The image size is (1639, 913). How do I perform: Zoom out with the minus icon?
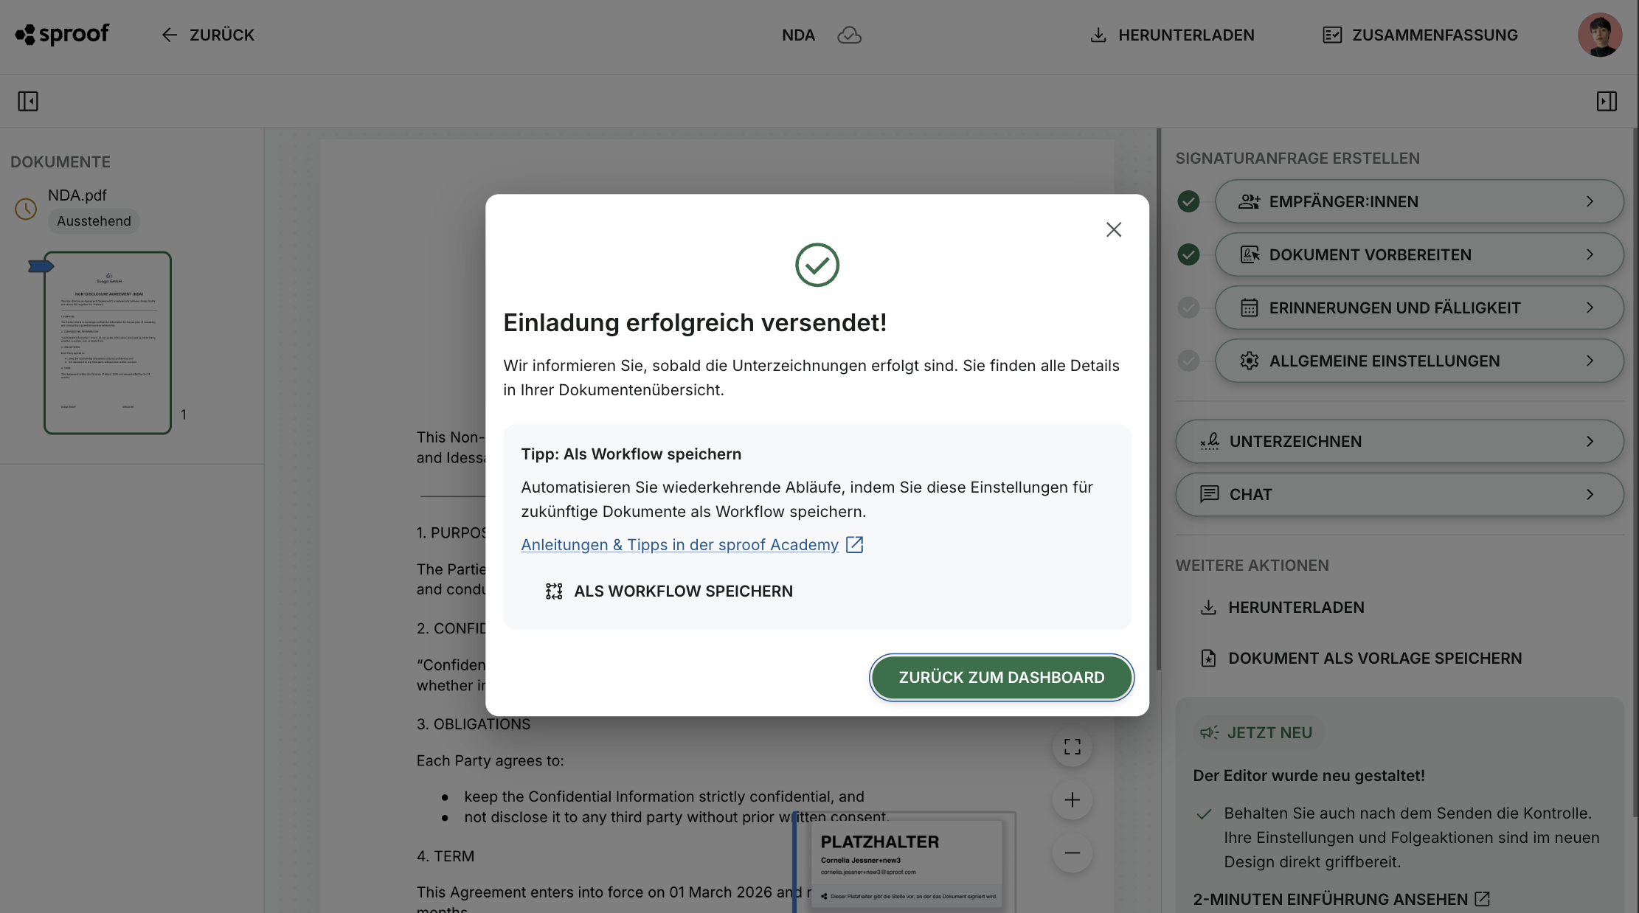click(x=1072, y=853)
